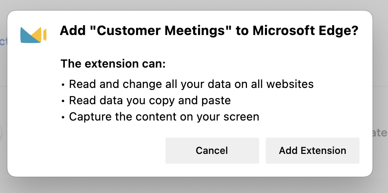Click the yellow camera part of the logo
This screenshot has height=193, width=388.
(40, 34)
